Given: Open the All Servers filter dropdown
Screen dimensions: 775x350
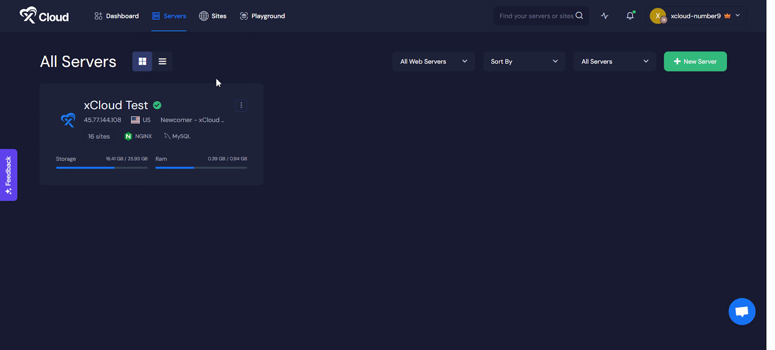Looking at the screenshot, I should pyautogui.click(x=615, y=61).
